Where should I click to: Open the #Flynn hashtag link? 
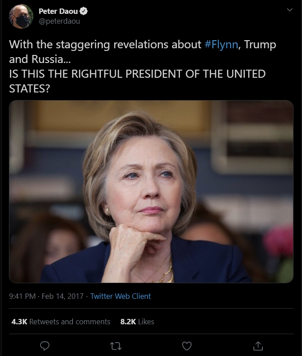tap(221, 45)
